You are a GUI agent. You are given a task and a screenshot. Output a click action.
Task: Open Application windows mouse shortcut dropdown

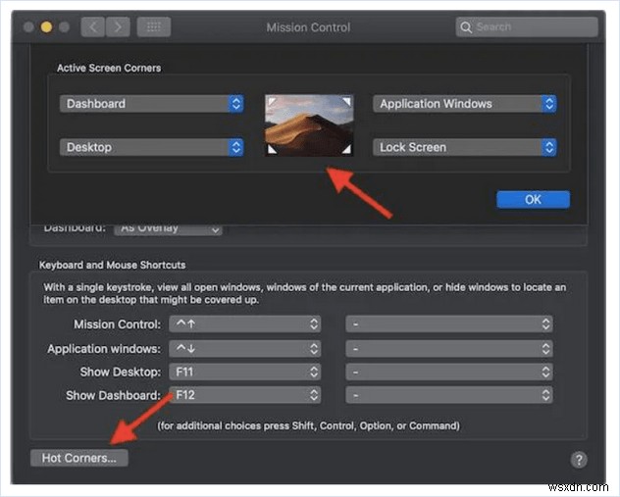click(449, 348)
